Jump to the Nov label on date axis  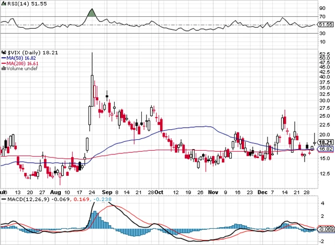tap(213, 192)
